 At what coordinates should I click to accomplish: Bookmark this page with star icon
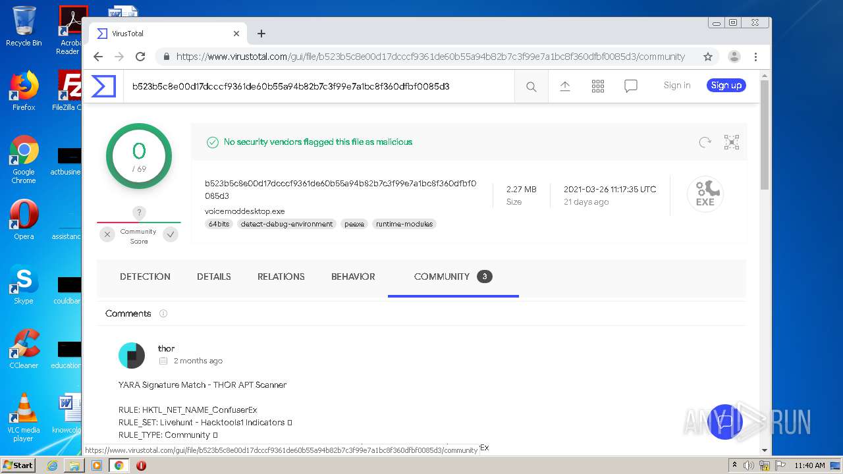coord(708,57)
